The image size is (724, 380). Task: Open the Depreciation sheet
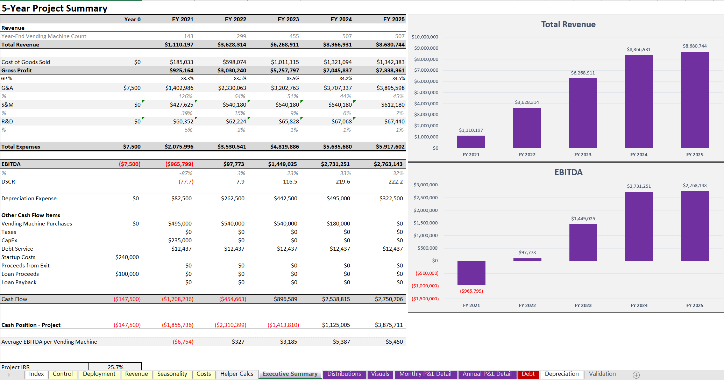click(561, 374)
